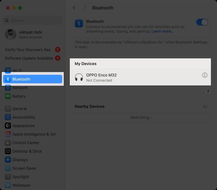Click the Bluetooth title in header
Viewport: 217px width, 190px height.
coord(103,8)
